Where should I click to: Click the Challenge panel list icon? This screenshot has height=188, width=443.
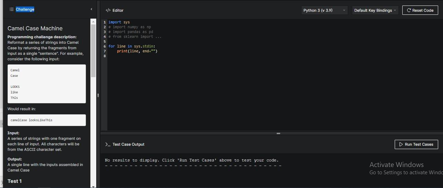(x=11, y=9)
